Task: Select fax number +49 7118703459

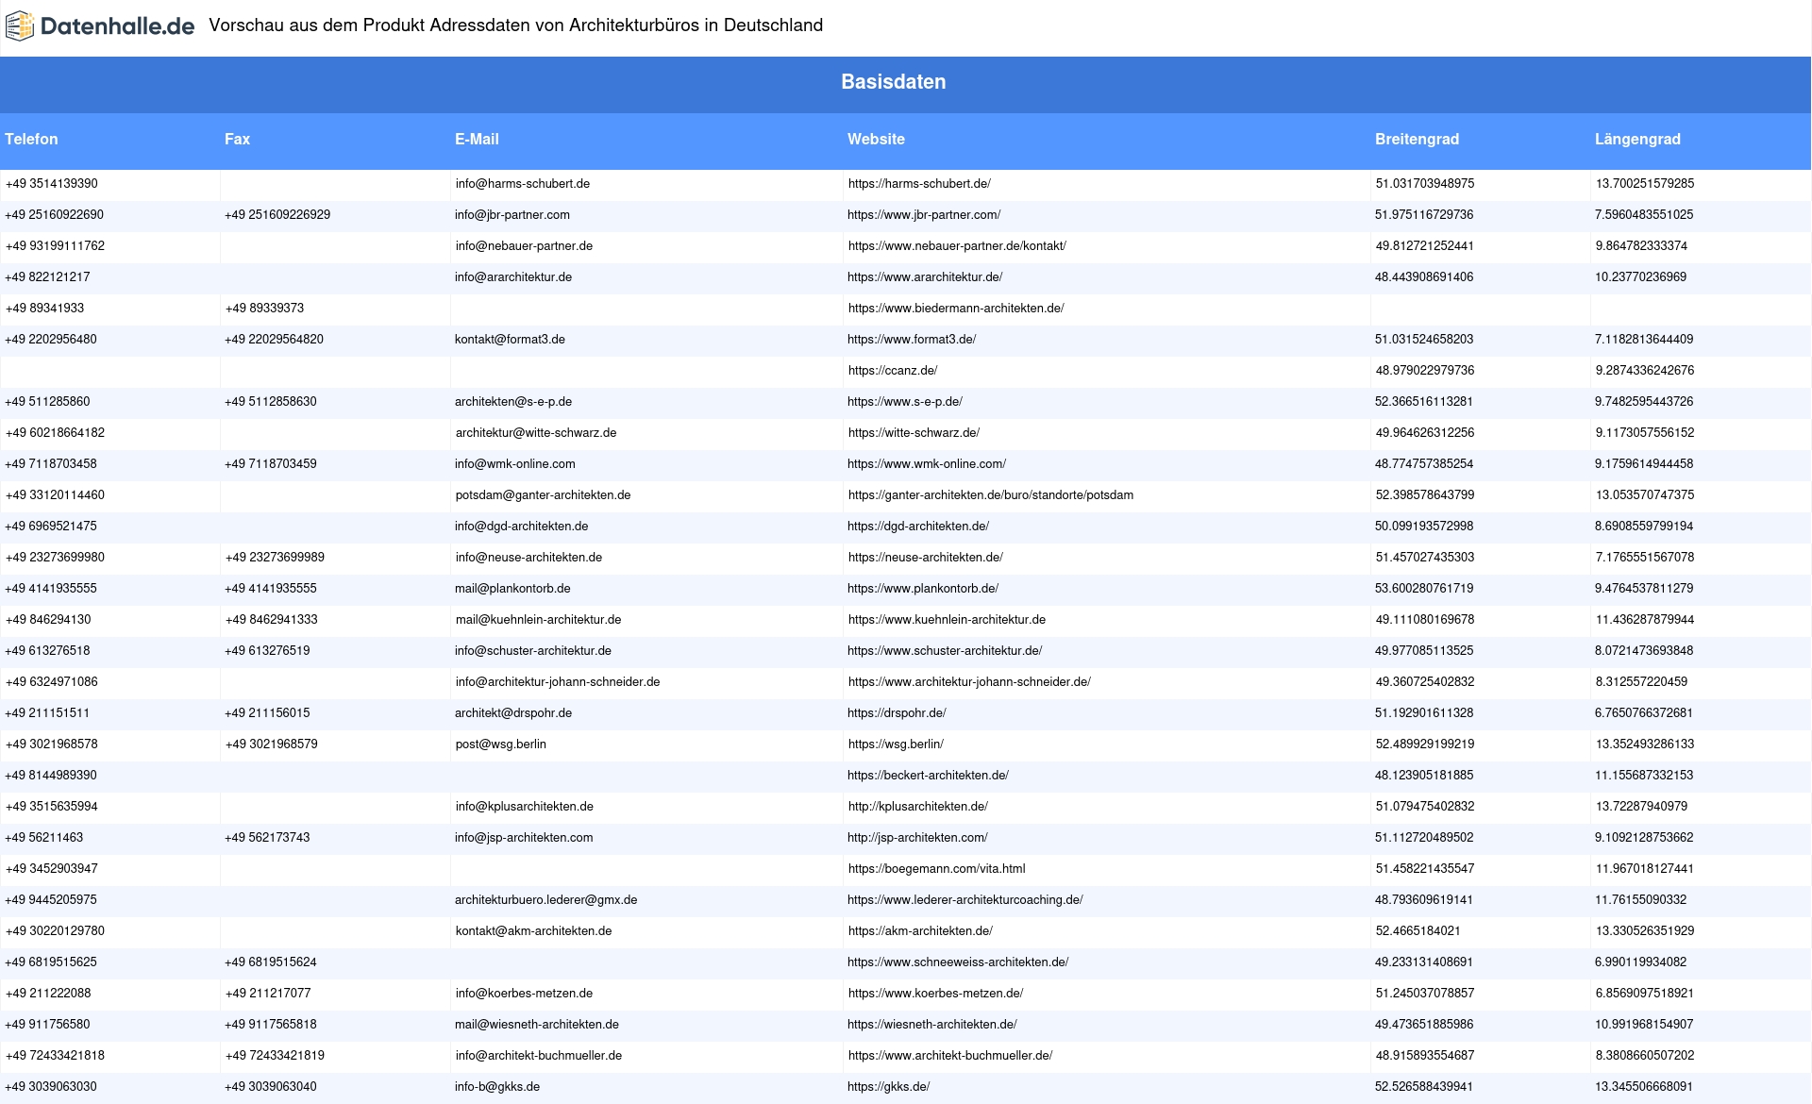Action: [x=271, y=464]
